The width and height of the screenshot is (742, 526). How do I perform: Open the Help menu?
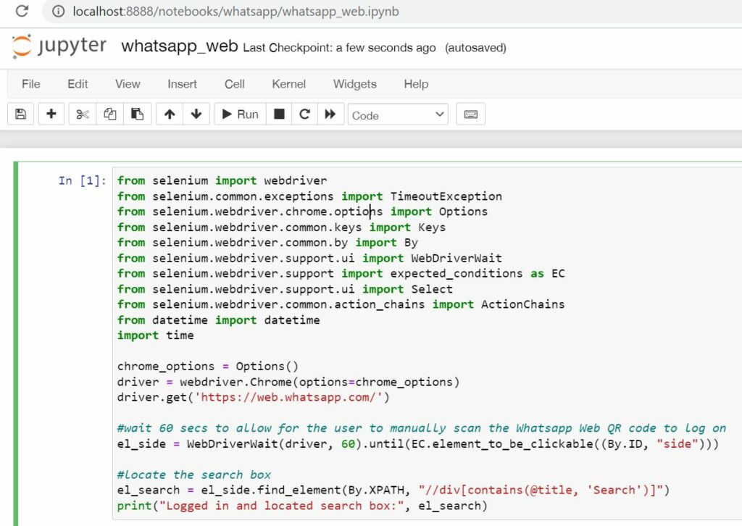[416, 84]
